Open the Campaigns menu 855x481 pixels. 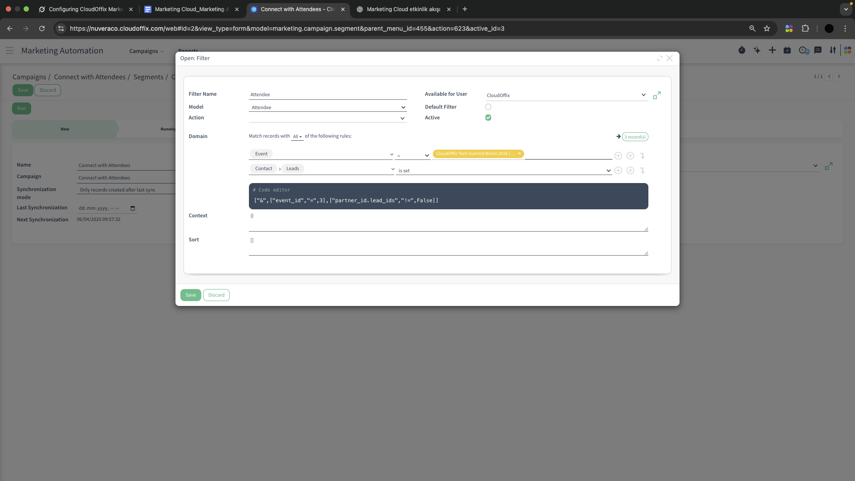tap(147, 51)
